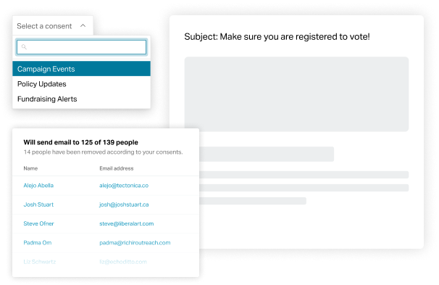Click the alejo@tectonica.co email link

[124, 185]
